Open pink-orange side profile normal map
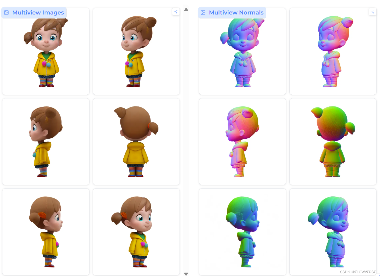The image size is (380, 276). [242, 142]
